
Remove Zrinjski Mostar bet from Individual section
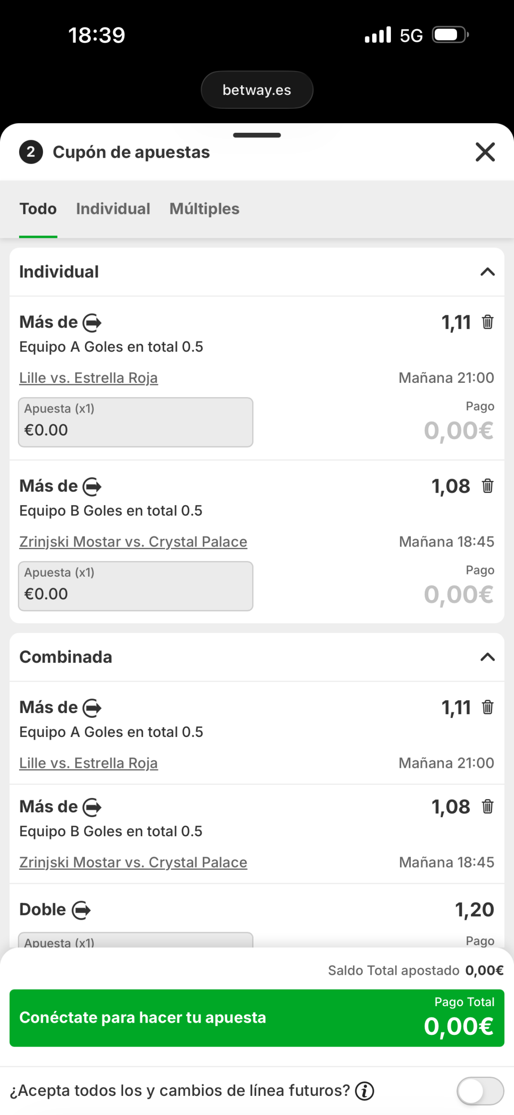pos(487,486)
